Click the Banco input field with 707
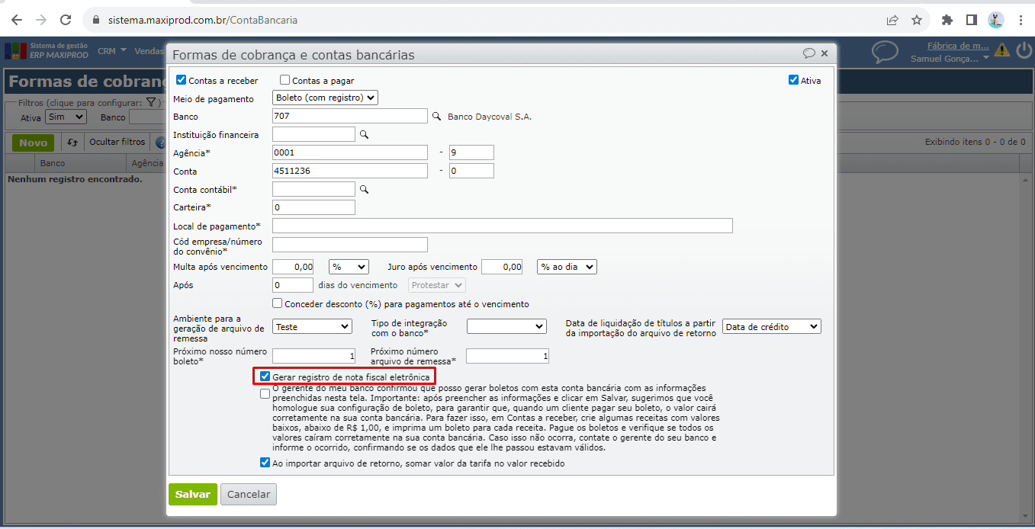 point(350,116)
